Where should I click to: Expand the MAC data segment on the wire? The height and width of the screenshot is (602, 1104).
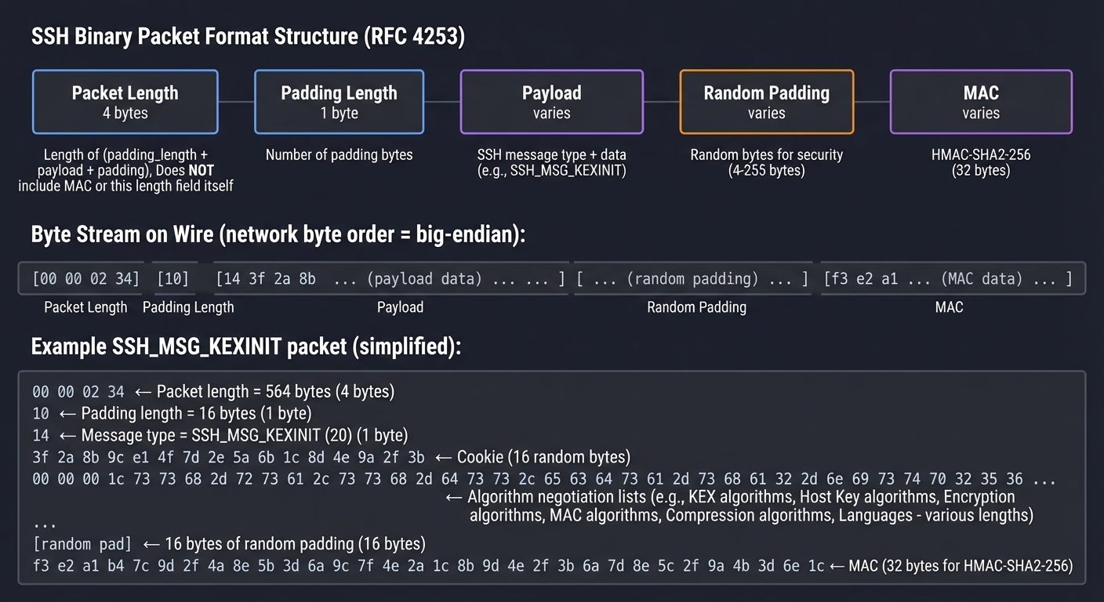pyautogui.click(x=951, y=278)
